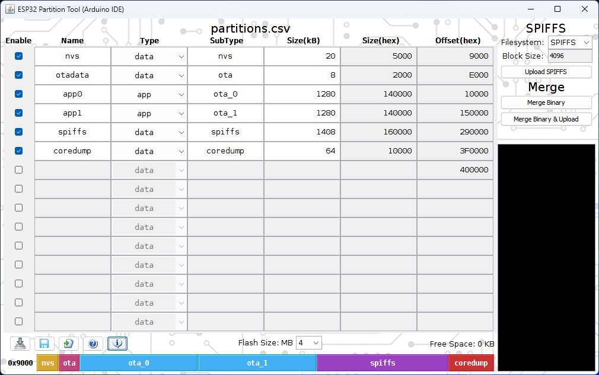Image resolution: width=599 pixels, height=375 pixels.
Task: Enable the first empty partition row checkbox
Action: (18, 170)
